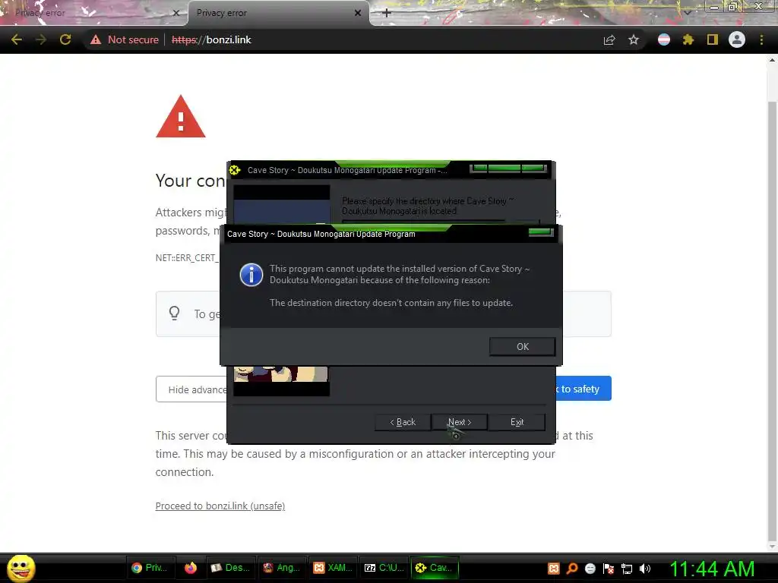Click the round white tray icon
The width and height of the screenshot is (778, 583).
(x=590, y=568)
